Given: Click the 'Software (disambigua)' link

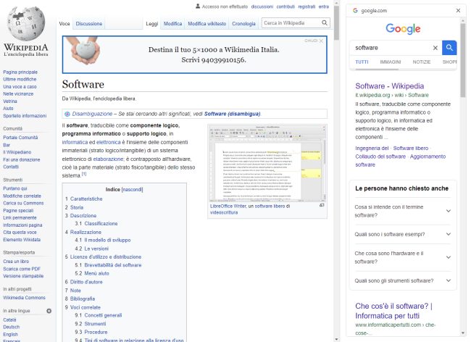Looking at the screenshot, I should click(x=232, y=114).
